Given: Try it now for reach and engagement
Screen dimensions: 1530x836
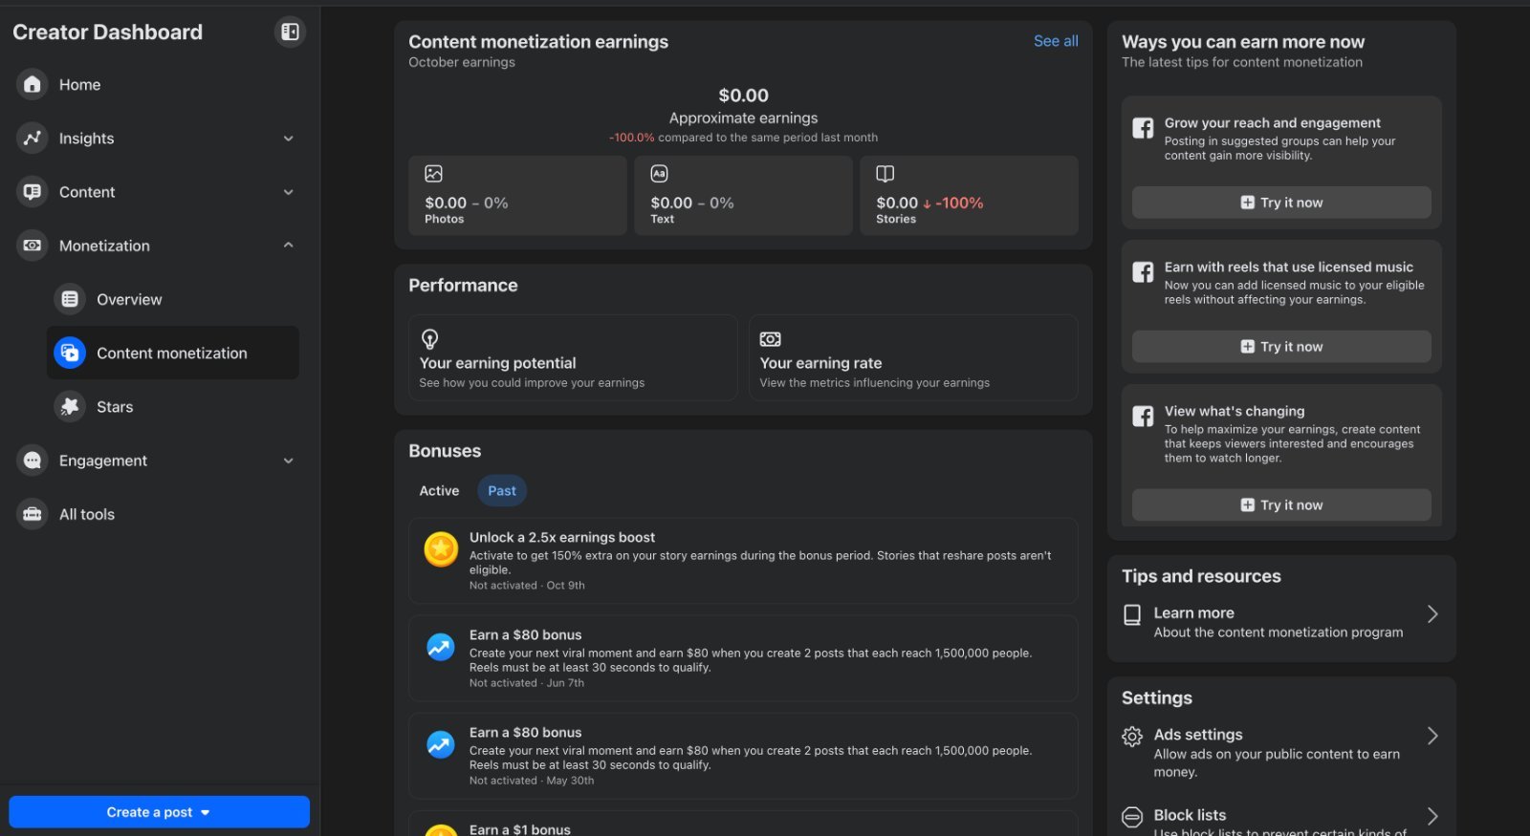Looking at the screenshot, I should (1281, 203).
